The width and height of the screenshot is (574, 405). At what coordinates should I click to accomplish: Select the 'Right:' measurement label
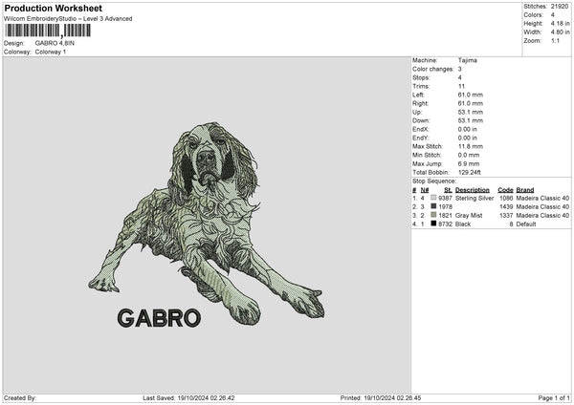(420, 103)
